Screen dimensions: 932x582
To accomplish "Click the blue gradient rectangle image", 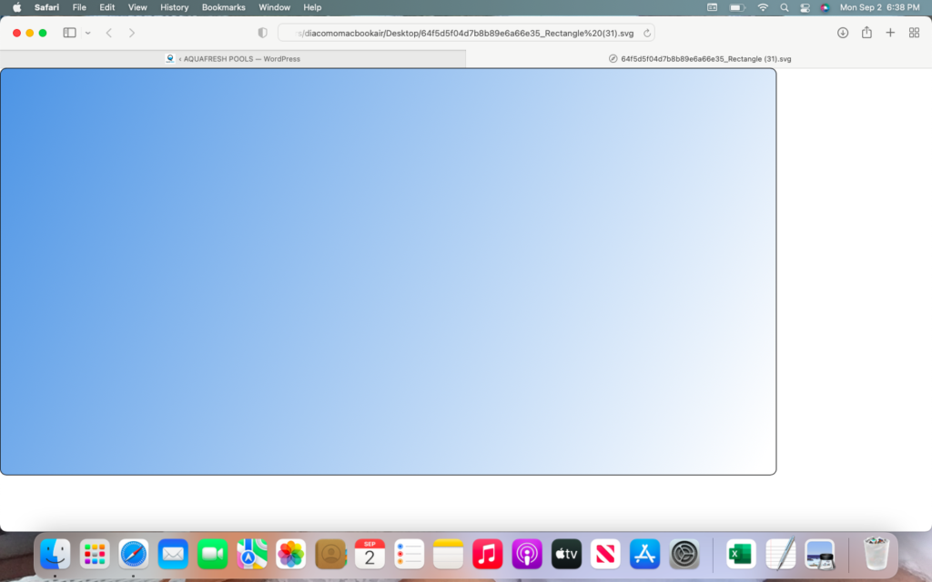I will (x=388, y=271).
